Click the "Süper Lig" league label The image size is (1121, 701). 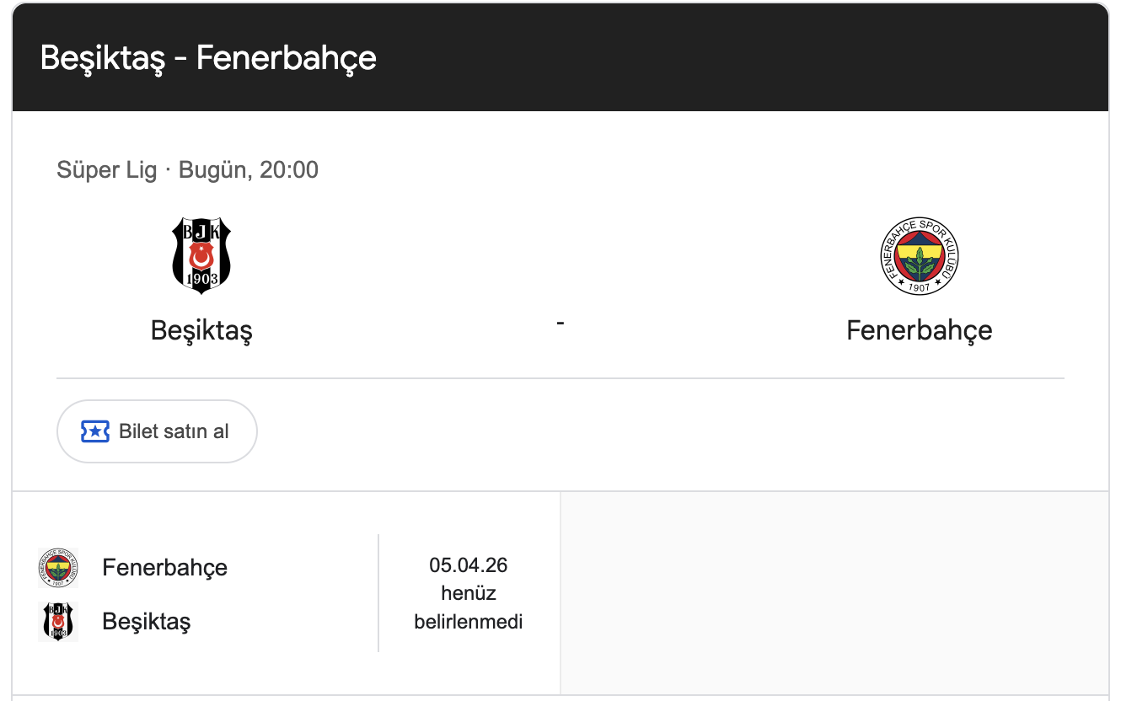[106, 170]
